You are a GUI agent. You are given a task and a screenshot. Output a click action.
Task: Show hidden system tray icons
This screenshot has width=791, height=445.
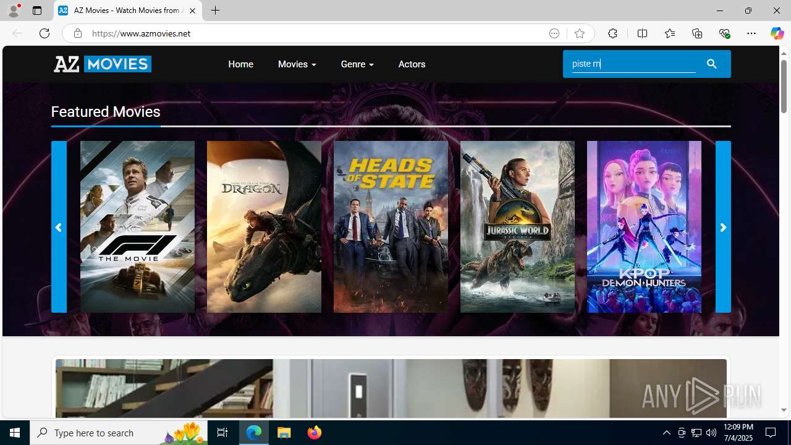(666, 433)
